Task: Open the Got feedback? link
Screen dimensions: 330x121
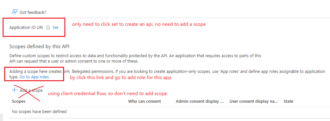Action: click(33, 13)
